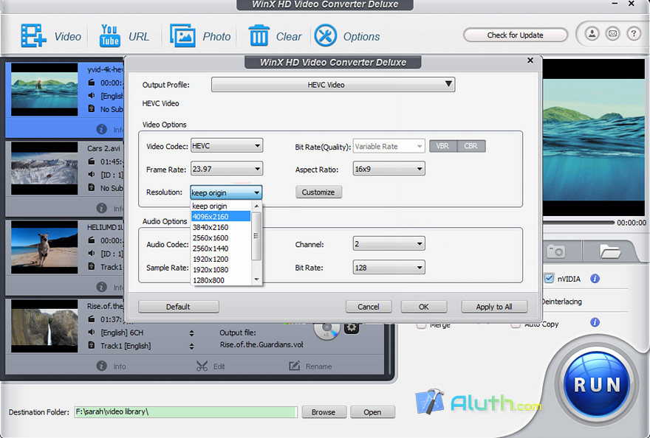
Task: Select the kangaroo beach video thumbnail
Action: point(44,247)
